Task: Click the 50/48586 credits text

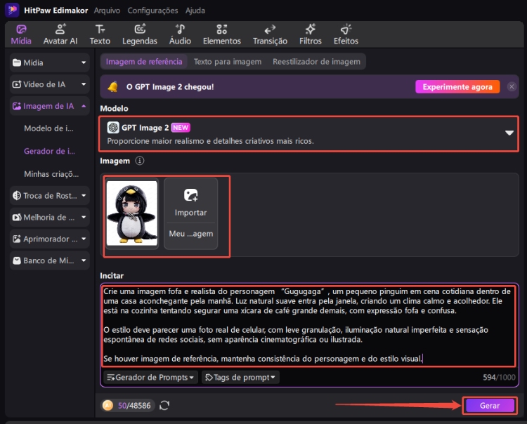Action: tap(134, 406)
